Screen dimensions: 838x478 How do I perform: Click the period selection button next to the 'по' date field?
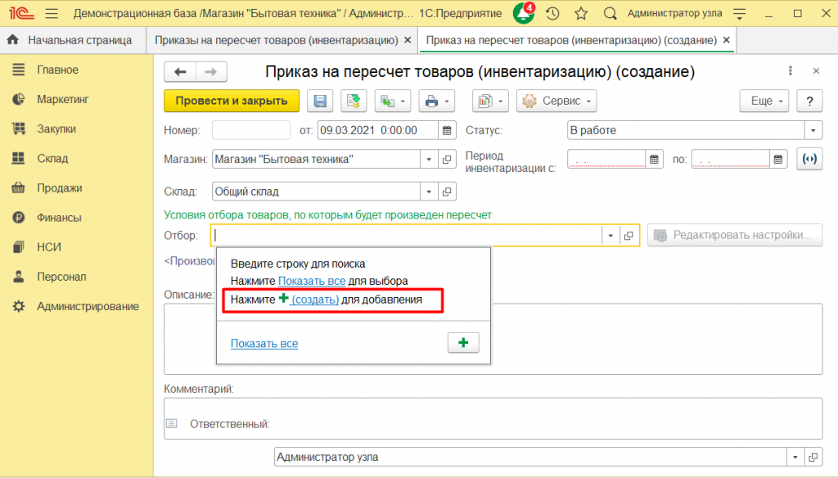(x=809, y=160)
